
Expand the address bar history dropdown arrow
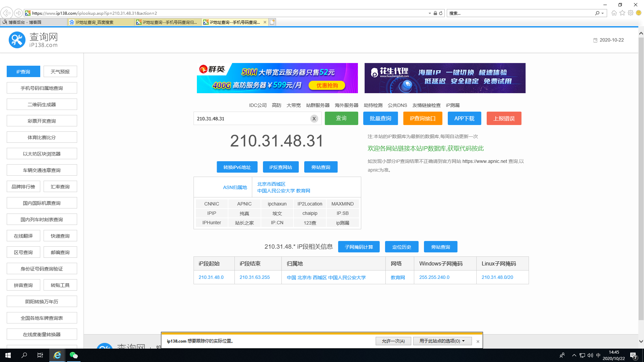tap(430, 13)
